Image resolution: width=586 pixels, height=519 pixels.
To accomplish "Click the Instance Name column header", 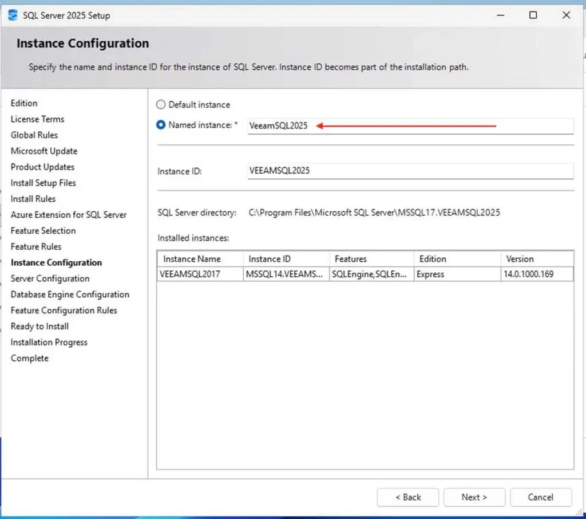I will click(x=200, y=259).
